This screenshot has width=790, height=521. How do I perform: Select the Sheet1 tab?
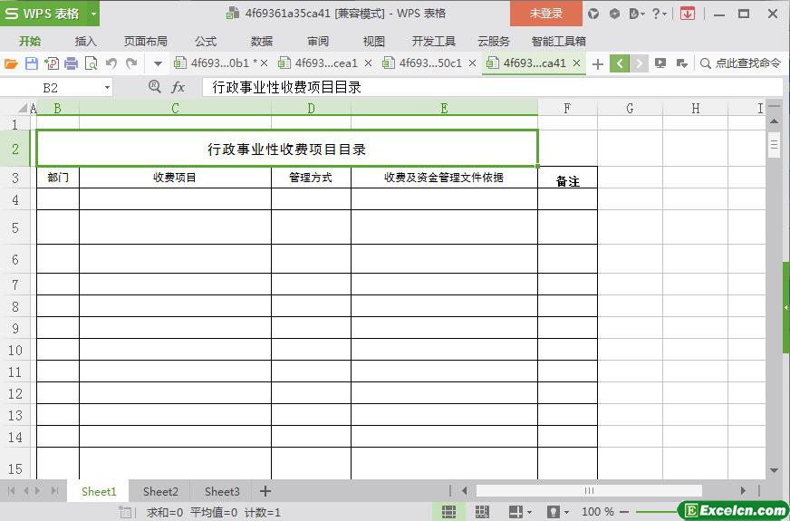tap(99, 491)
